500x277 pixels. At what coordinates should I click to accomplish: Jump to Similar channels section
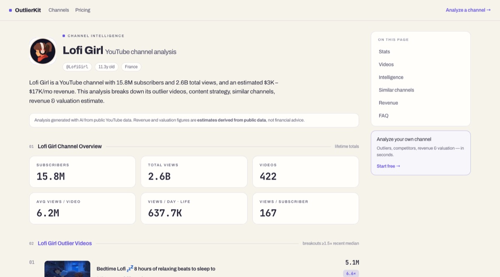pos(396,90)
